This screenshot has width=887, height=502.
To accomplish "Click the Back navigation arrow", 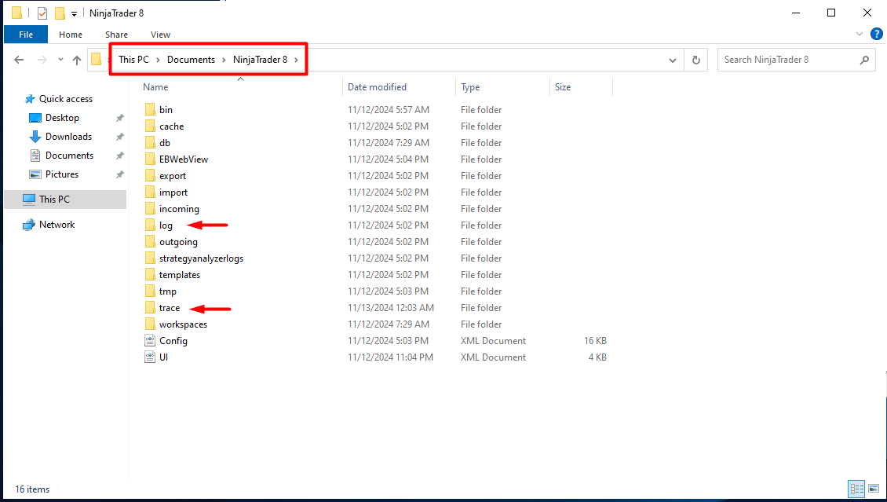I will click(20, 60).
